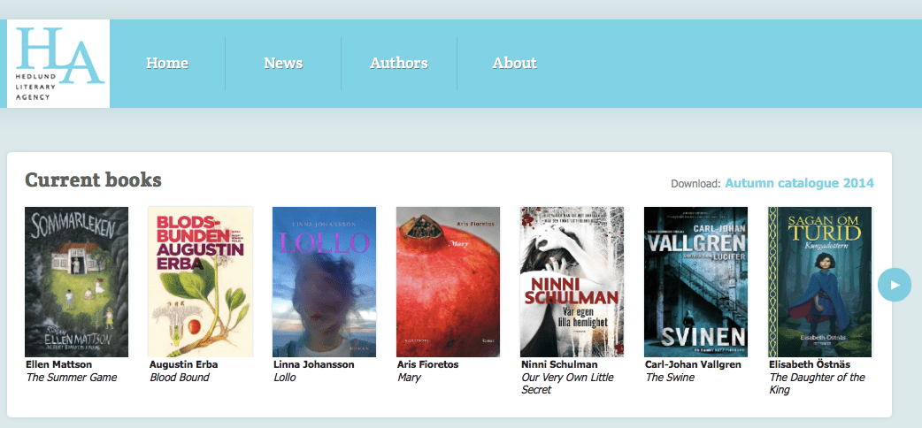The height and width of the screenshot is (428, 922).
Task: Select author name Carl-Johan Vallgren
Action: click(x=693, y=364)
